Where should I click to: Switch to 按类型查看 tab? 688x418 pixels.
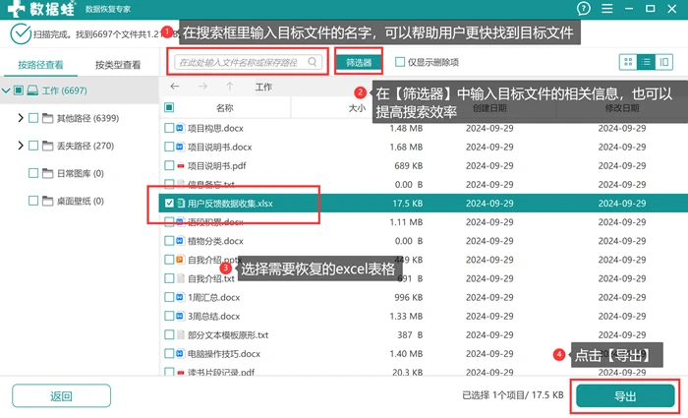click(118, 65)
